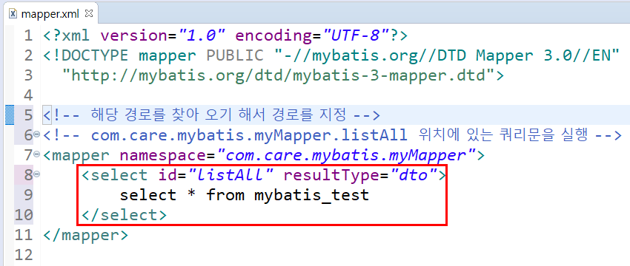Collapse the mapper element at line 7
Image resolution: width=630 pixels, height=266 pixels.
click(36, 154)
